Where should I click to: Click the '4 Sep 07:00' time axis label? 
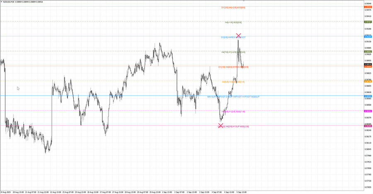tap(217, 192)
